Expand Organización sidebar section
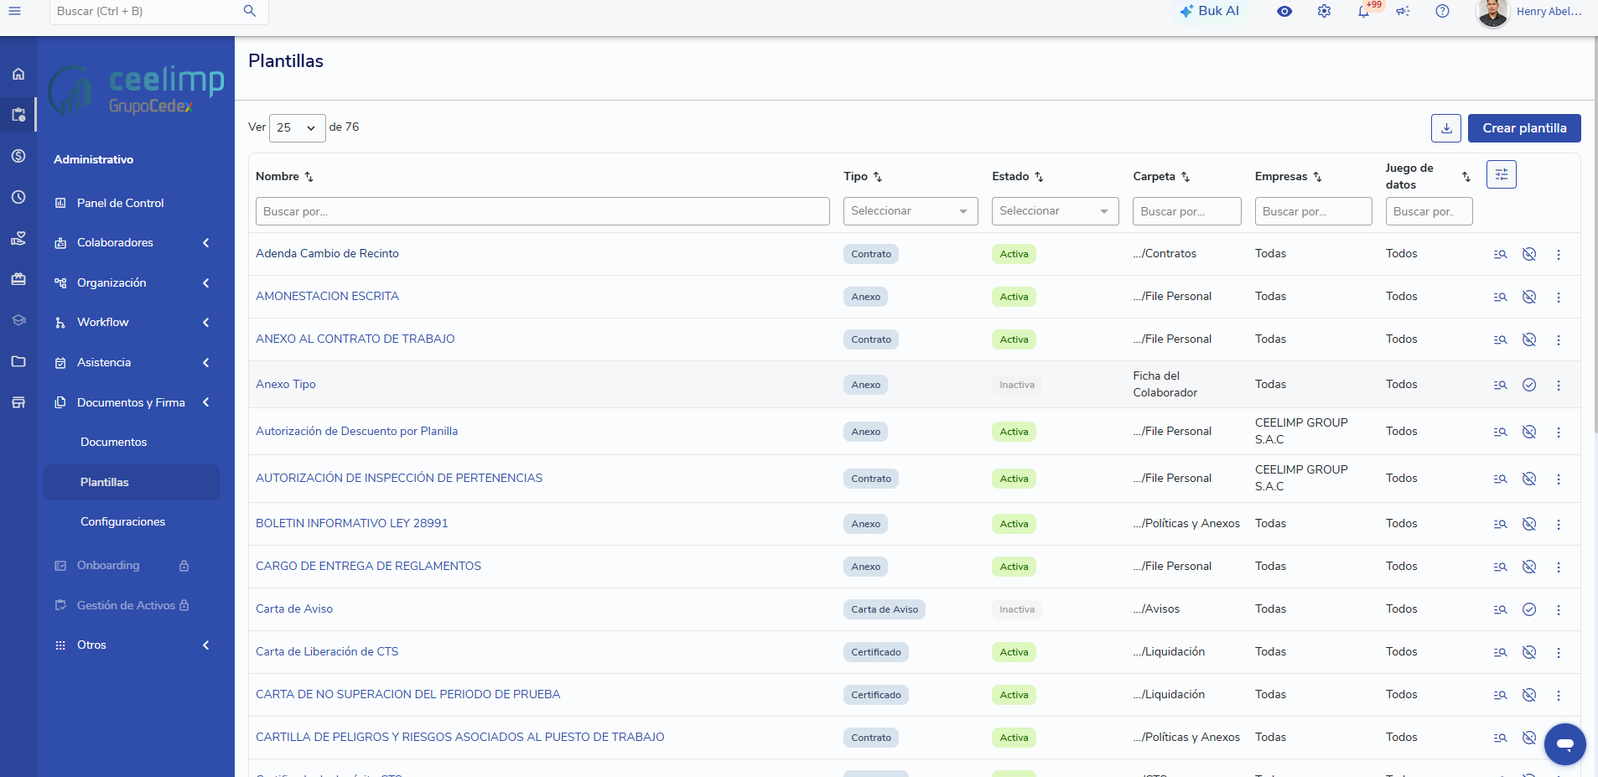This screenshot has width=1598, height=777. tap(132, 283)
